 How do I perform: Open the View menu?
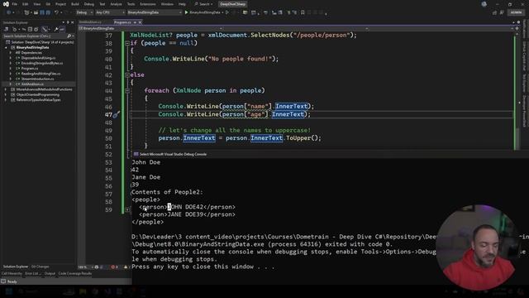pos(37,4)
